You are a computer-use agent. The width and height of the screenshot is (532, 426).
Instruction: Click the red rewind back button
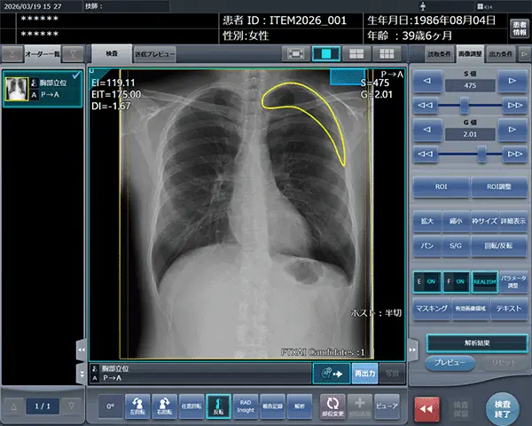[x=431, y=406]
